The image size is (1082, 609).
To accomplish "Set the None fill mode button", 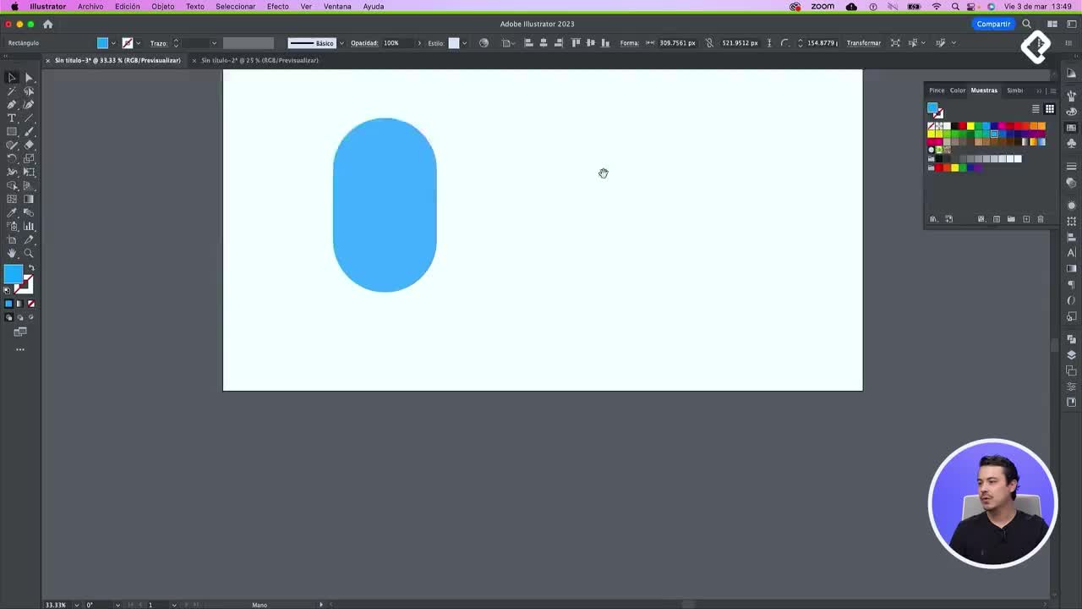I will pyautogui.click(x=31, y=304).
